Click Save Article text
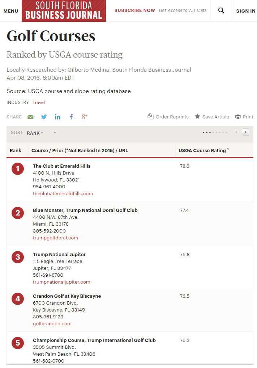Image resolution: width=257 pixels, height=368 pixels. pyautogui.click(x=215, y=117)
